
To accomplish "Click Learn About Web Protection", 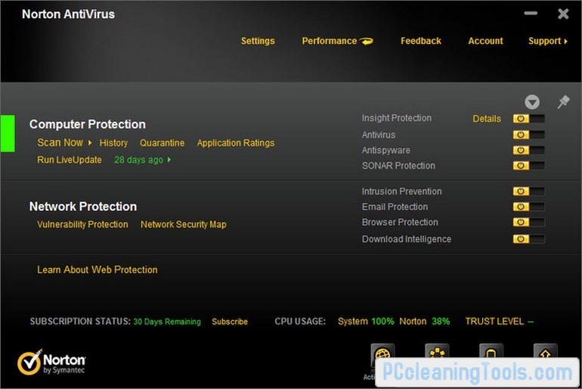I will (98, 269).
